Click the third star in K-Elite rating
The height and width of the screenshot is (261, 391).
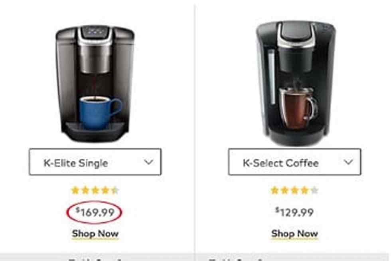(x=95, y=190)
